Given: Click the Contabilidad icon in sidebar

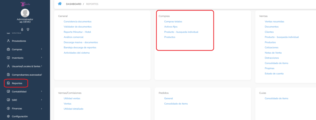Looking at the screenshot, I should click(x=8, y=91).
